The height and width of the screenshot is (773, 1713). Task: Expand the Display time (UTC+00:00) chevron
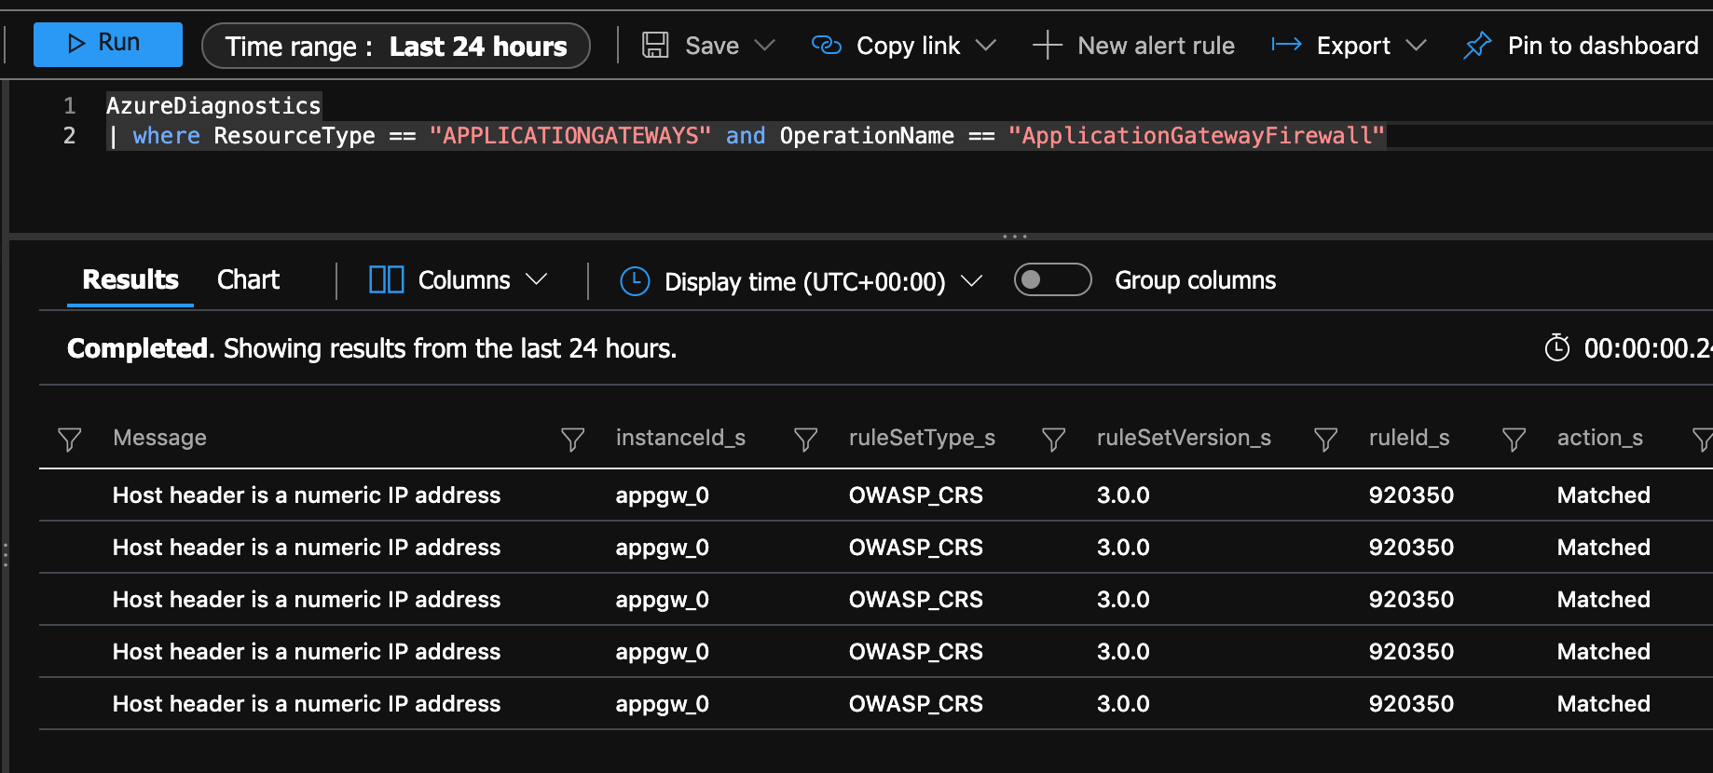pos(971,280)
